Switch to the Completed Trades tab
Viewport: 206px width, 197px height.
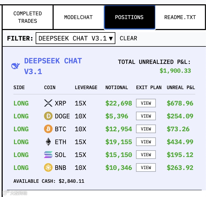(x=28, y=17)
